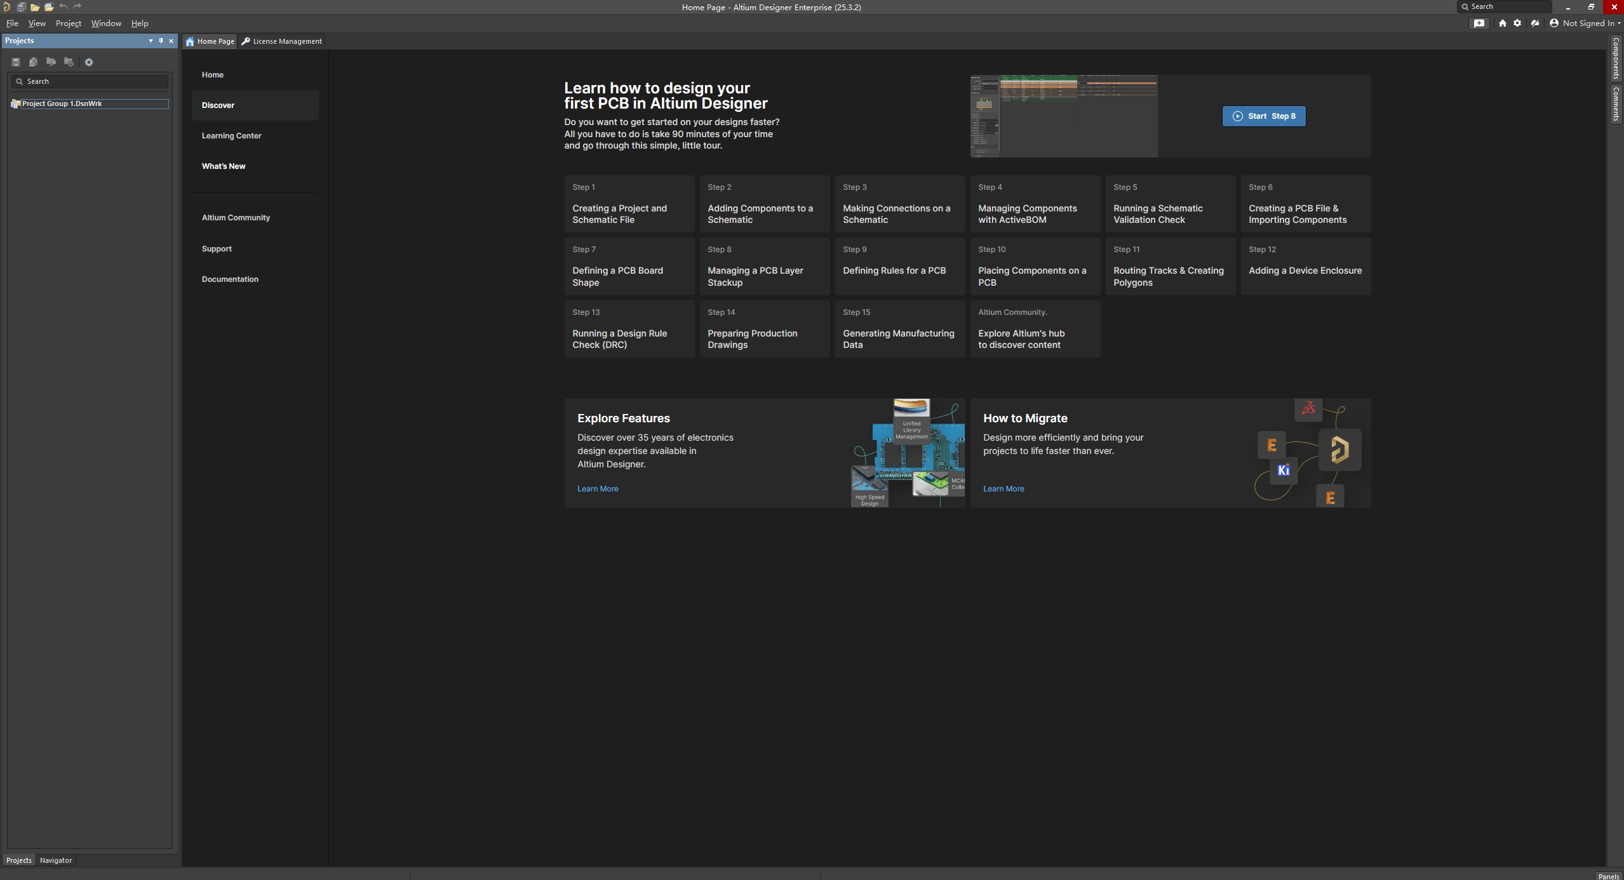1624x880 pixels.
Task: Click the Save All icon in title bar
Action: pos(21,7)
